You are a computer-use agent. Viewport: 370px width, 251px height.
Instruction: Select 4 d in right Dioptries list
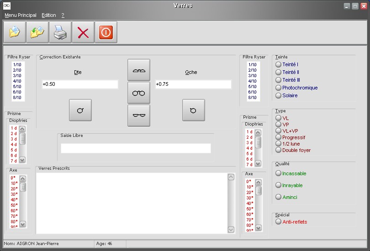(249, 148)
